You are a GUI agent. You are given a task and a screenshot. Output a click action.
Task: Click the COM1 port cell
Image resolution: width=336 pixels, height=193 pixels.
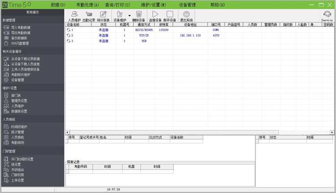point(216,30)
